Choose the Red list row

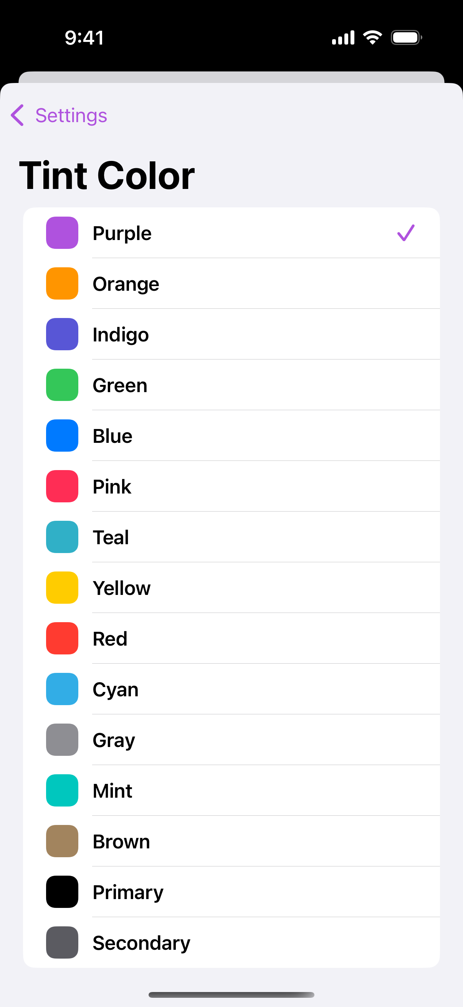pyautogui.click(x=231, y=638)
